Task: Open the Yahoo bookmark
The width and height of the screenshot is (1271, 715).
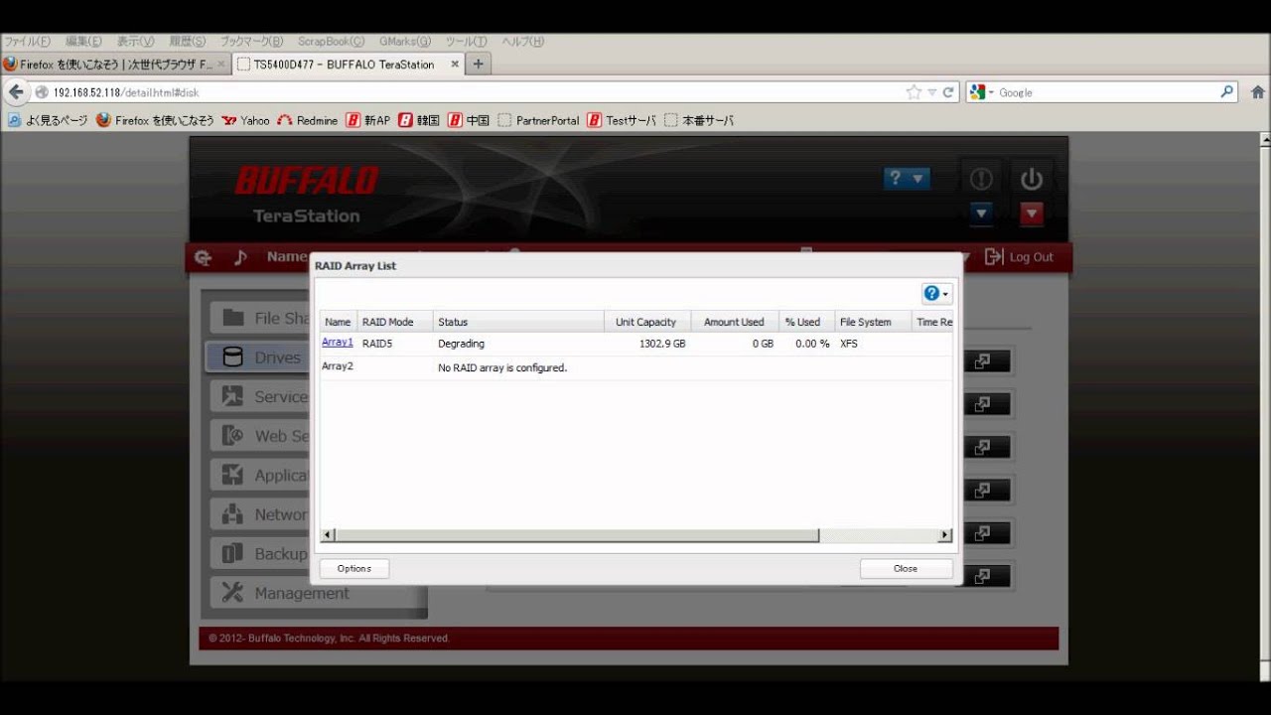Action: point(246,120)
